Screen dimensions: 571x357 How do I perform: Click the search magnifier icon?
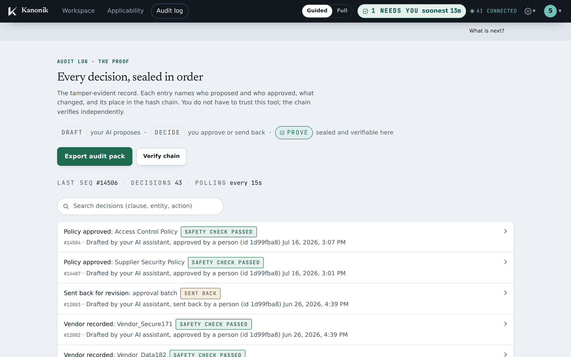tap(66, 206)
